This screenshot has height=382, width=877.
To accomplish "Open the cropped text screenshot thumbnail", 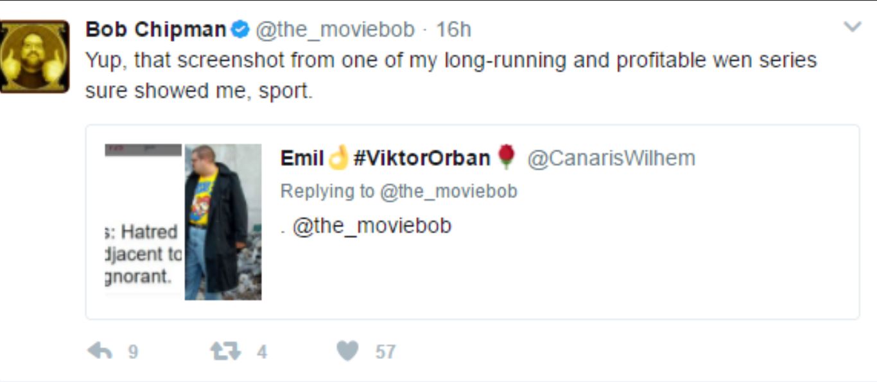I will 143,222.
